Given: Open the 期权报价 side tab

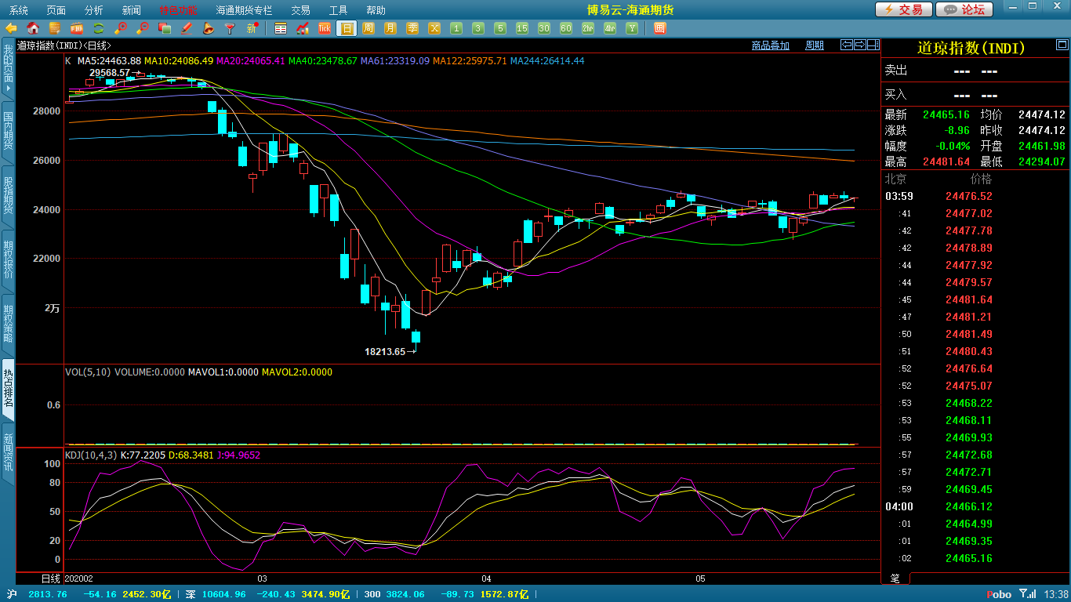Looking at the screenshot, I should click(8, 259).
